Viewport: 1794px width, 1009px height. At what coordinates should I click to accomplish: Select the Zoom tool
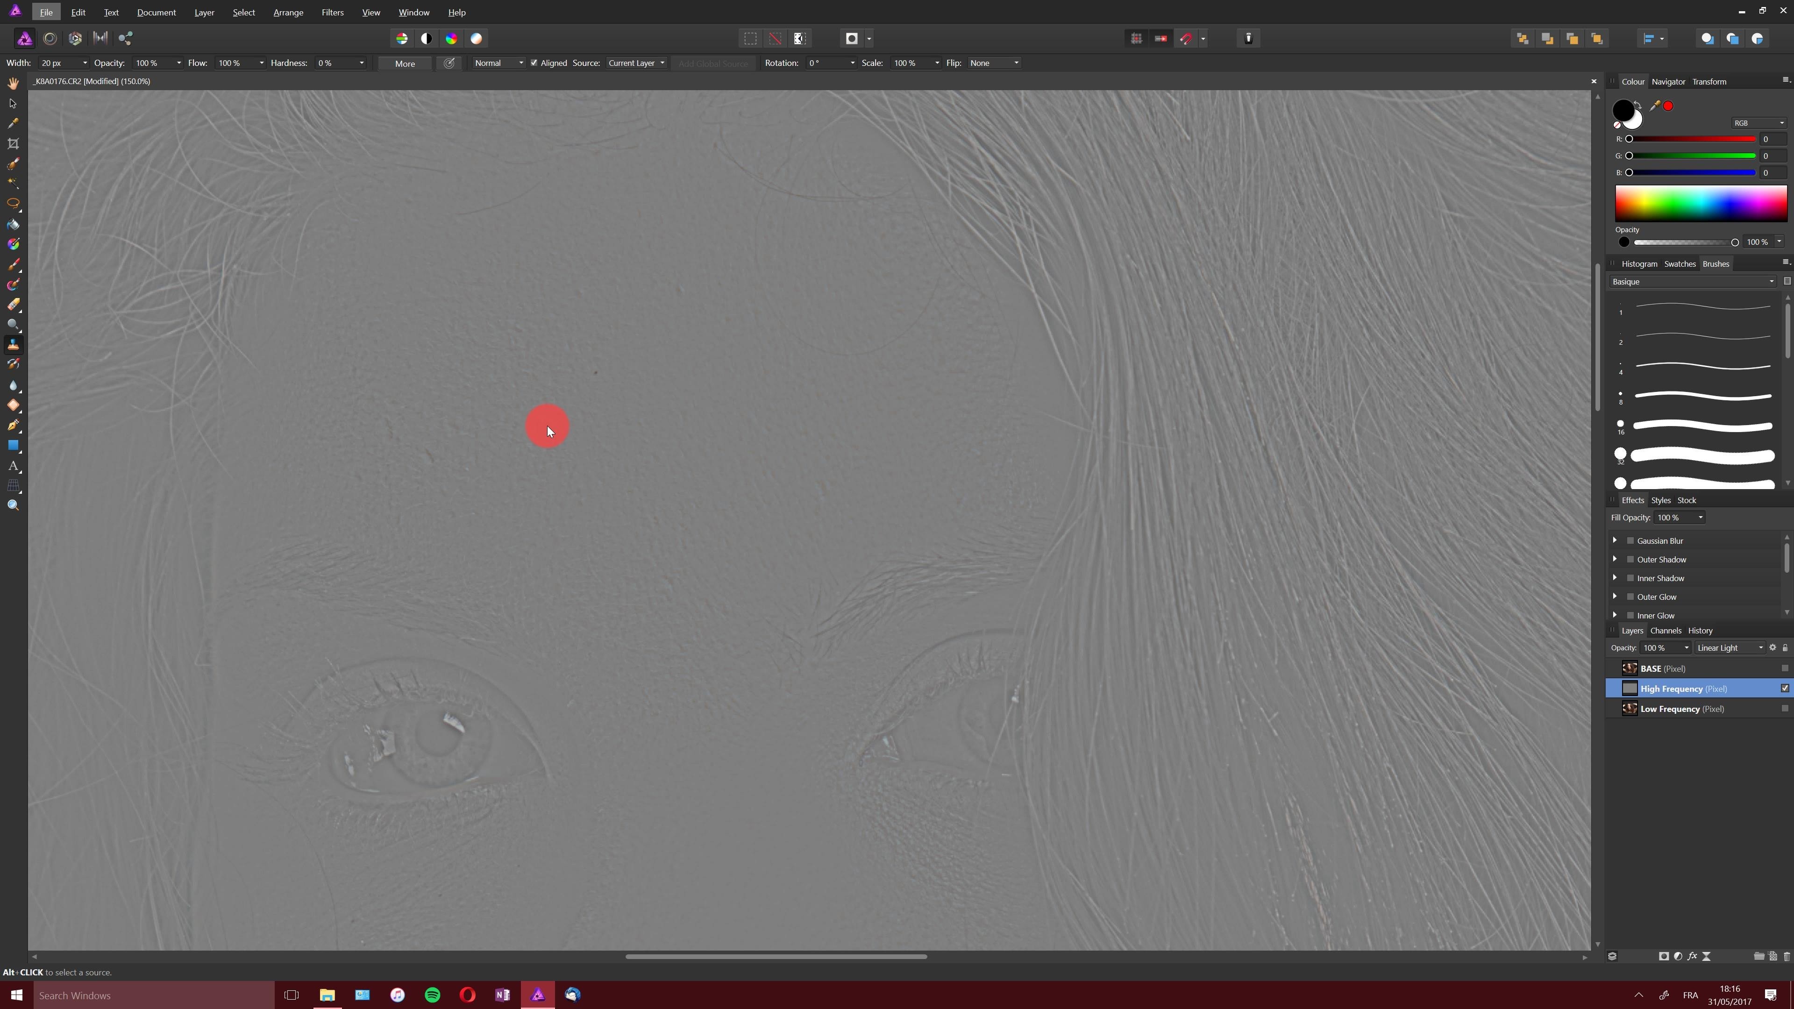14,505
